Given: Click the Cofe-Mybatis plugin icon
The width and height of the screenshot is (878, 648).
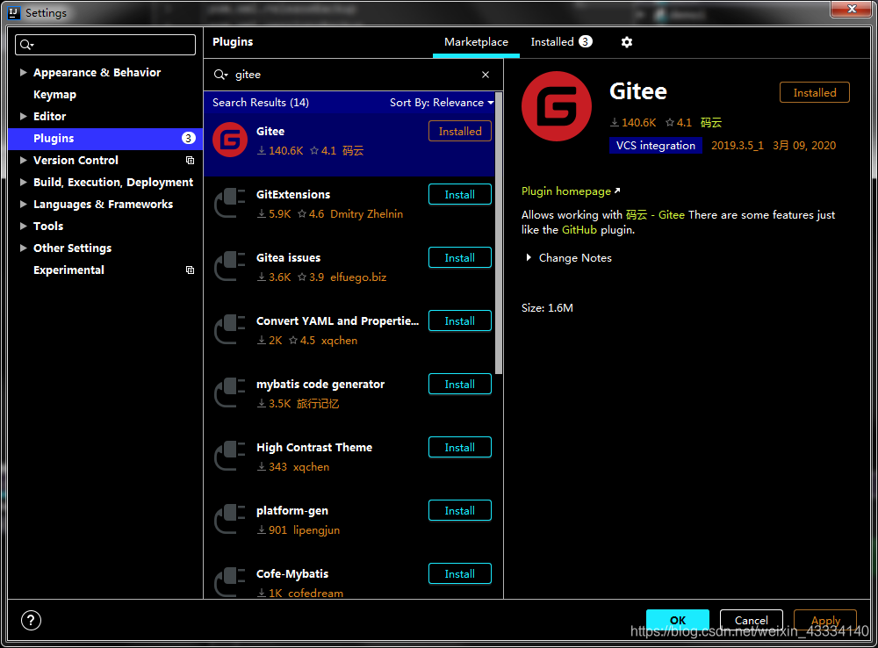Looking at the screenshot, I should coord(229,582).
